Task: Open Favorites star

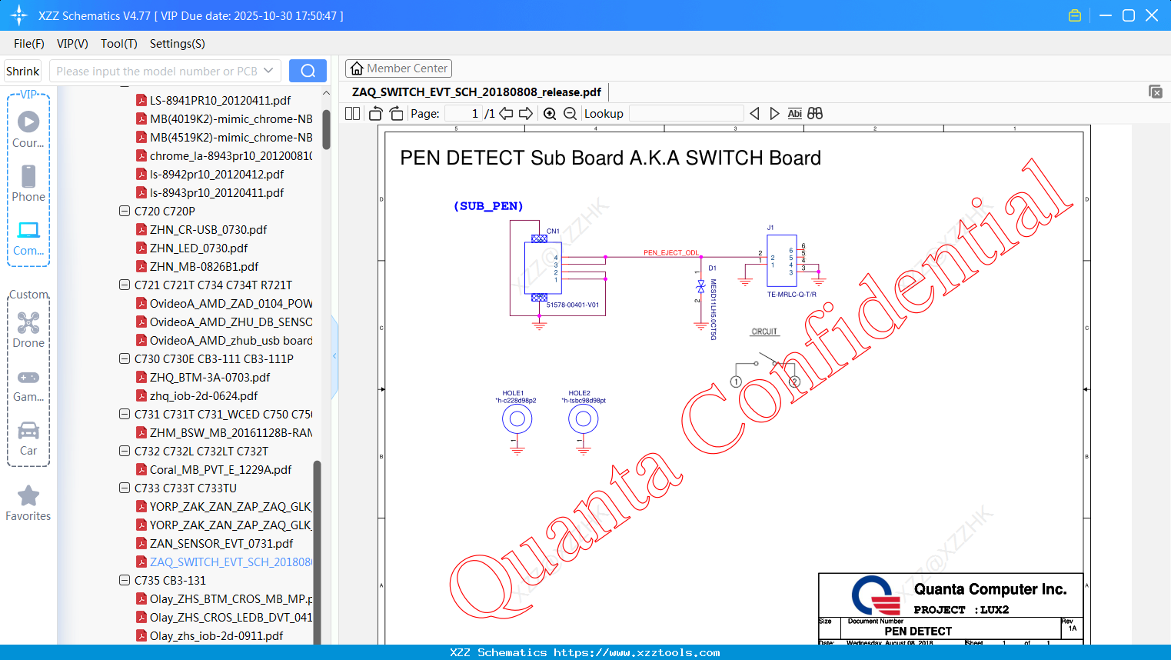Action: click(x=28, y=503)
